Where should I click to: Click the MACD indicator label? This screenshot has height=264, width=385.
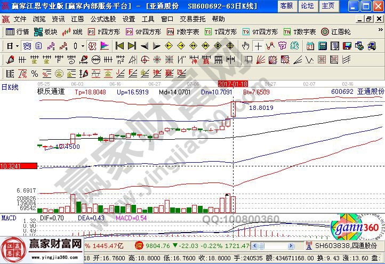pyautogui.click(x=9, y=218)
